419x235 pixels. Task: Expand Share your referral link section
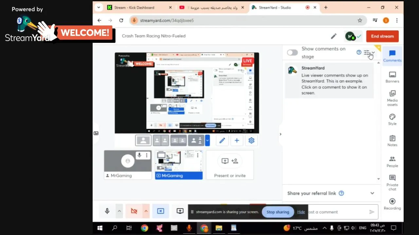tap(372, 193)
